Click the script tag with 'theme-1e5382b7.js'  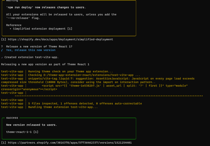pyautogui.click(x=115, y=86)
